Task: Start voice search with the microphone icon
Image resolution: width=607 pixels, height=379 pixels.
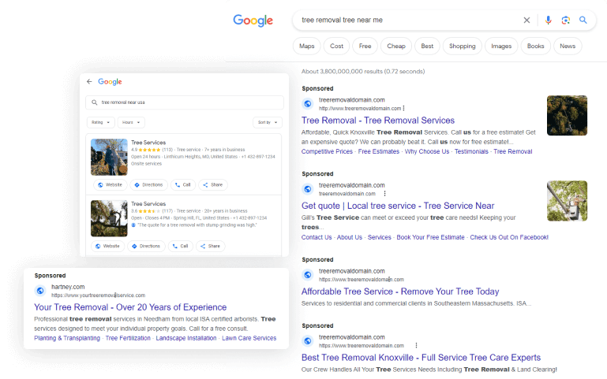Action: 548,20
